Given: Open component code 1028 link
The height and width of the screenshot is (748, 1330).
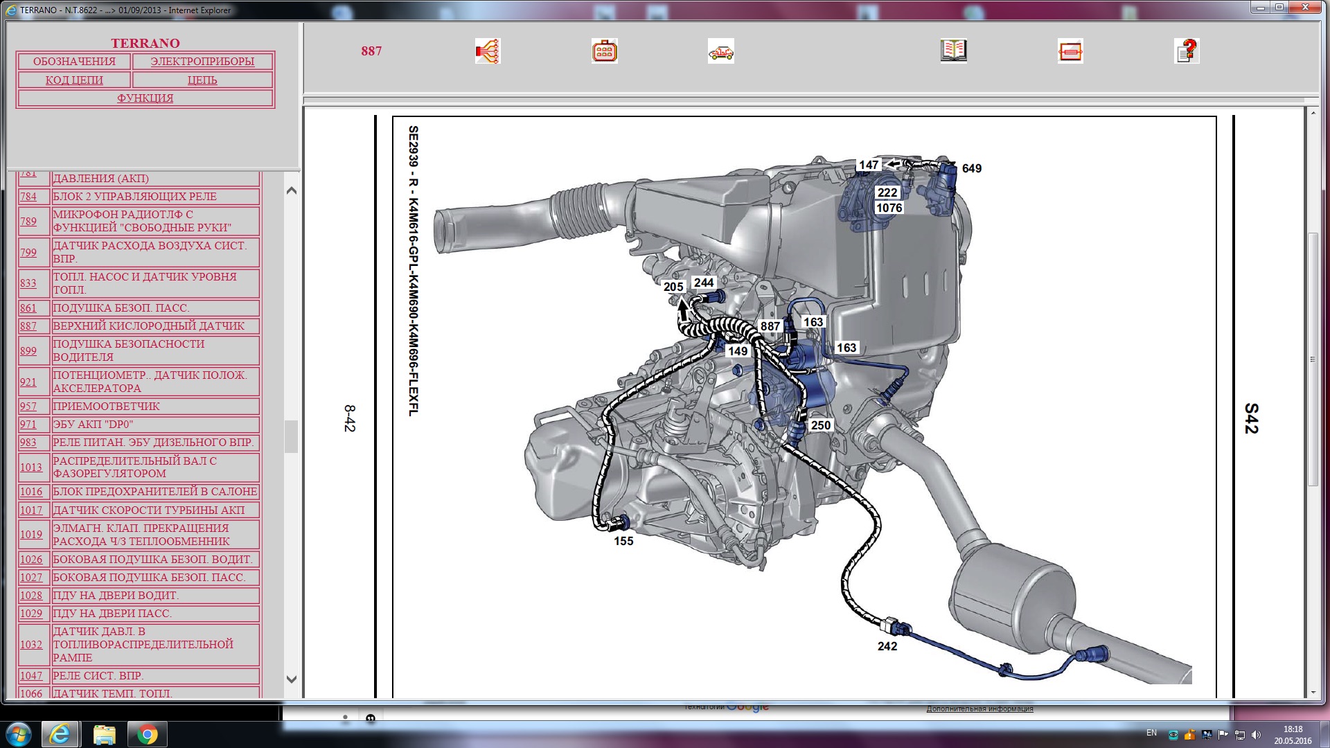Looking at the screenshot, I should pos(31,596).
